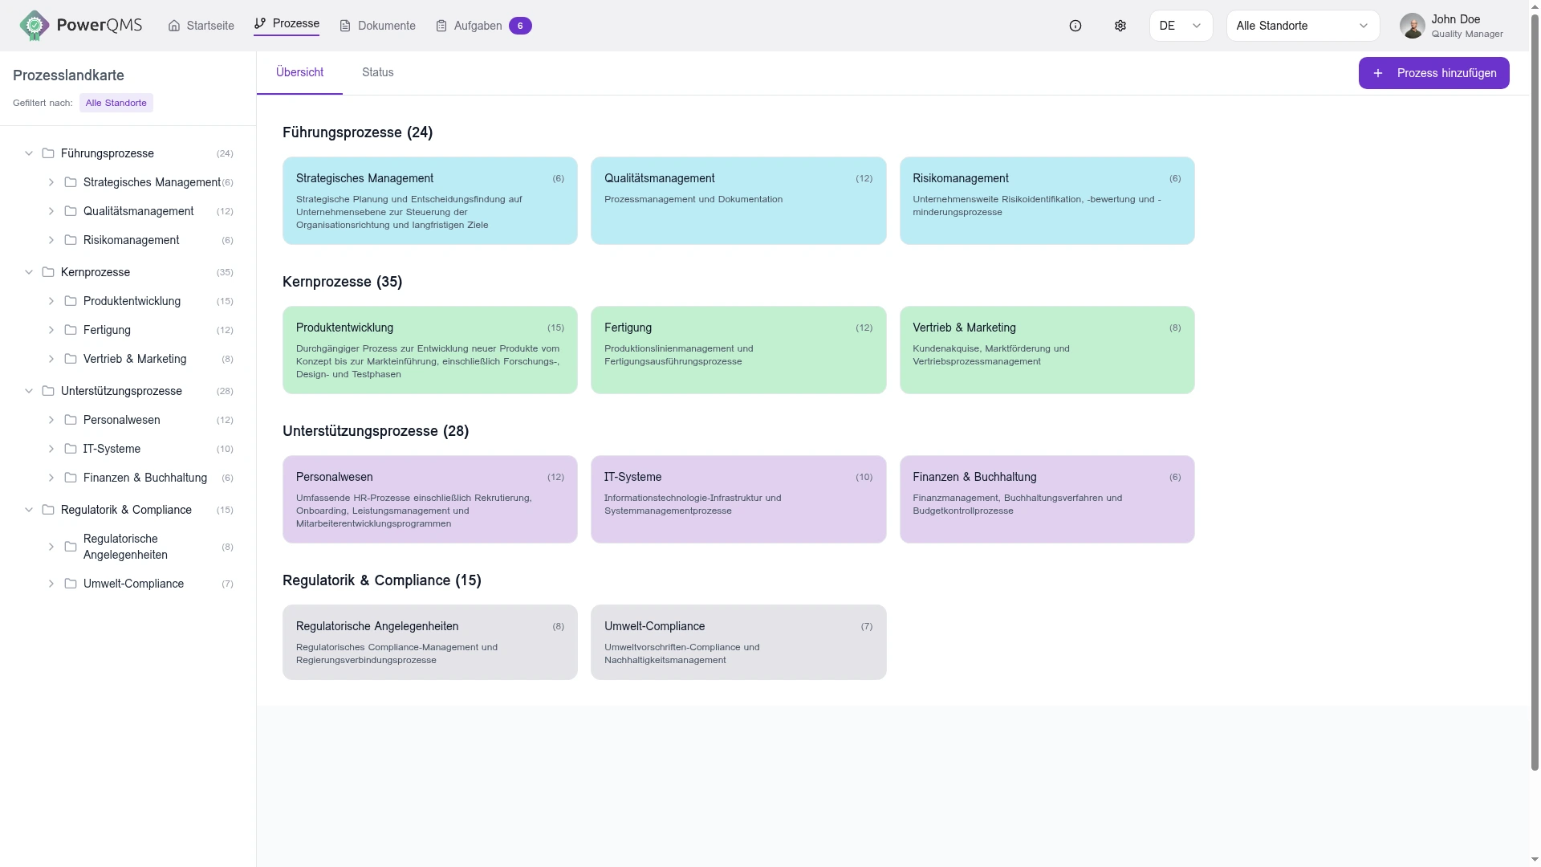This screenshot has width=1541, height=867.
Task: Open settings gear icon
Action: coord(1120,26)
